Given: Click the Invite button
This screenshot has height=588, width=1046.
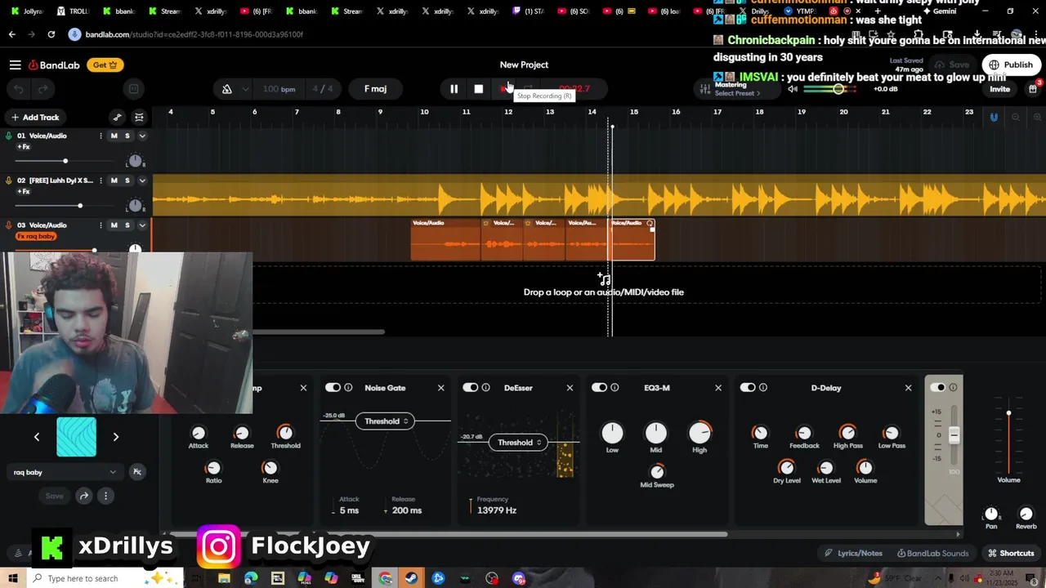Looking at the screenshot, I should [x=999, y=89].
